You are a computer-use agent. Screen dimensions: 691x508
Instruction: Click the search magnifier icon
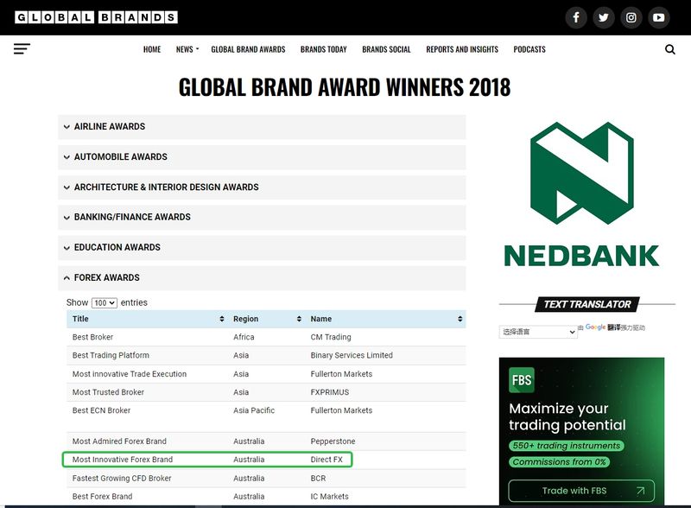click(x=670, y=49)
